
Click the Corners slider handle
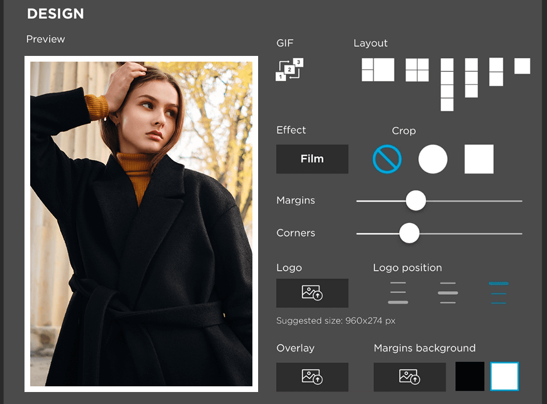409,233
